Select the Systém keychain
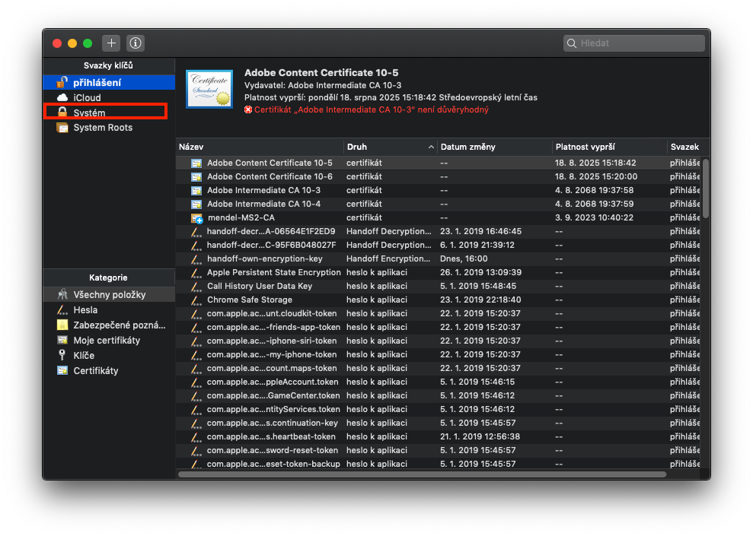Screen dimensions: 753x536 pos(109,113)
